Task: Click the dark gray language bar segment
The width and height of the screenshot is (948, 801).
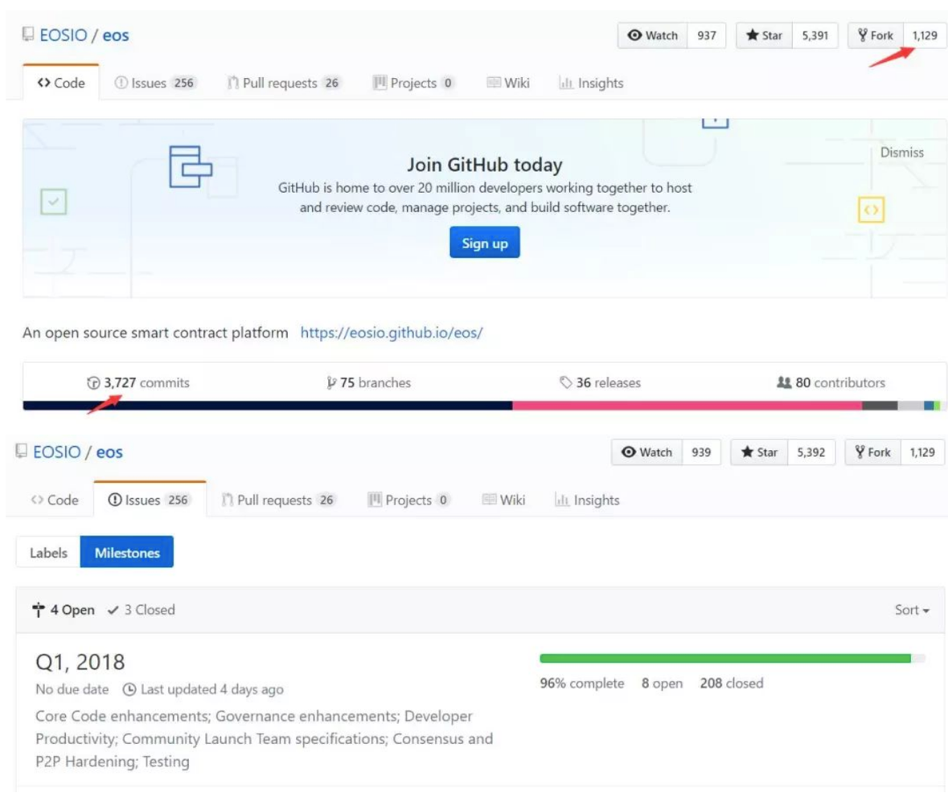Action: pyautogui.click(x=880, y=406)
